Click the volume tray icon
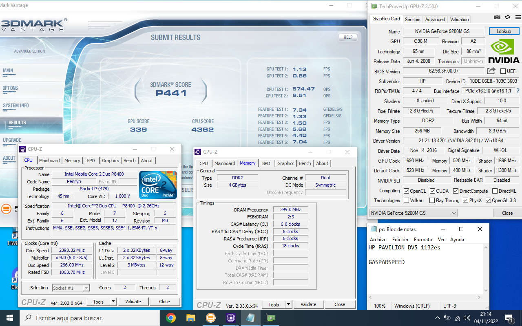Image resolution: width=522 pixels, height=326 pixels. point(467,318)
